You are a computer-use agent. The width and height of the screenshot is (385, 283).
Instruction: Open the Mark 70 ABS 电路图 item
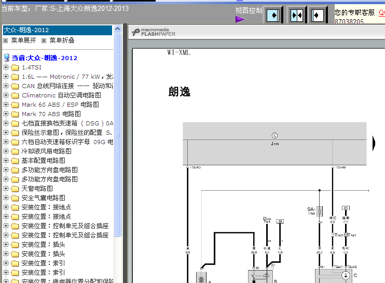point(51,114)
